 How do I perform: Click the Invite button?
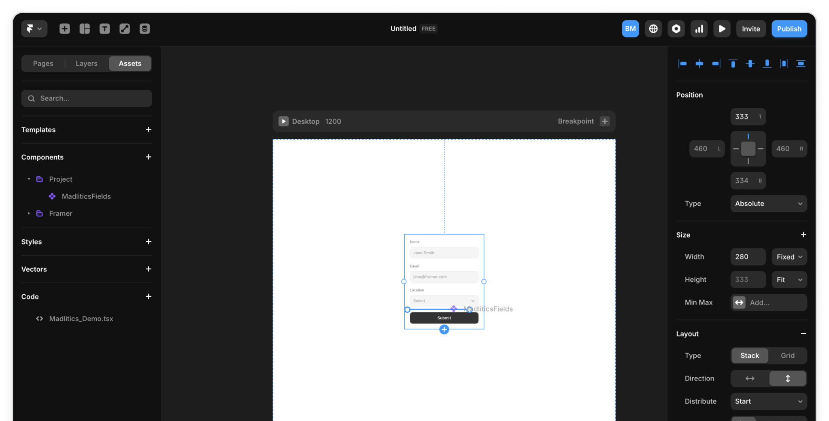coord(751,29)
